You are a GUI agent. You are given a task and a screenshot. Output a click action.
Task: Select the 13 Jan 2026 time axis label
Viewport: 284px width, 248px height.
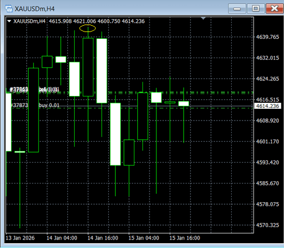(20, 238)
